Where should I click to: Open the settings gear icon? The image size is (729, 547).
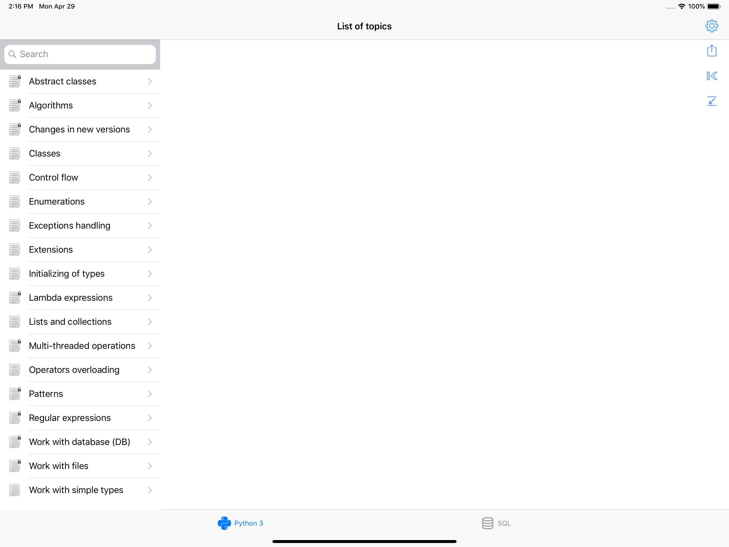[712, 26]
